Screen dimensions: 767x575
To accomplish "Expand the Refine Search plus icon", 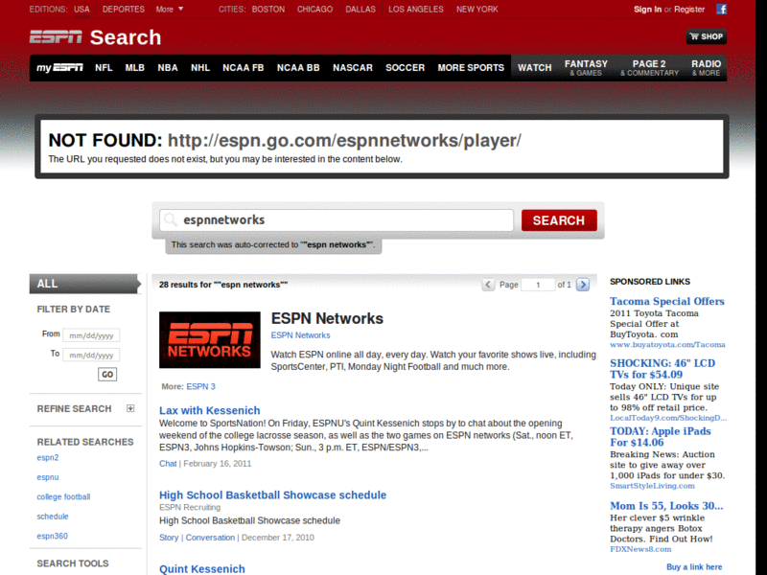I will [x=130, y=408].
